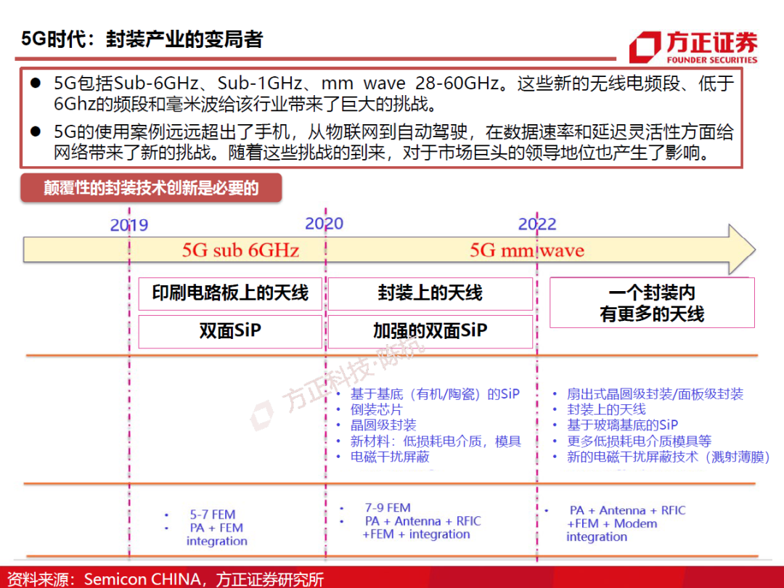Expand the 印刷电路板上的天线 box
The height and width of the screenshot is (588, 784).
pyautogui.click(x=229, y=293)
